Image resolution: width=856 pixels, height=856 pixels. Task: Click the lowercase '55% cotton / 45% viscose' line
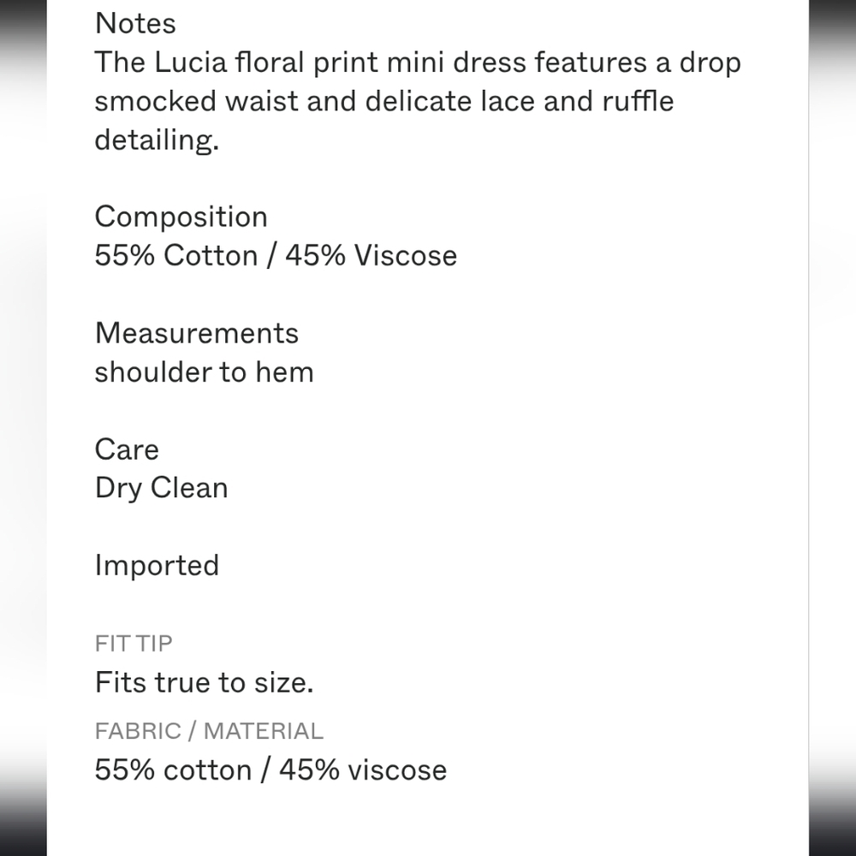click(270, 770)
